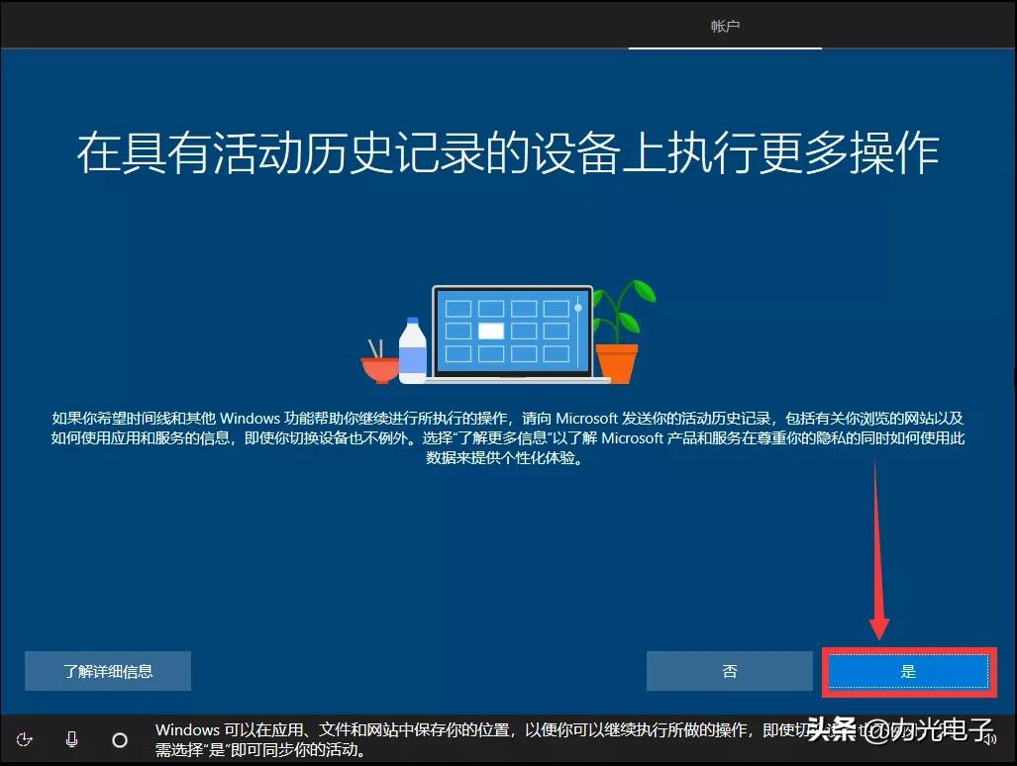Click the narration text bar at the bottom
This screenshot has height=766, width=1017.
click(x=555, y=738)
